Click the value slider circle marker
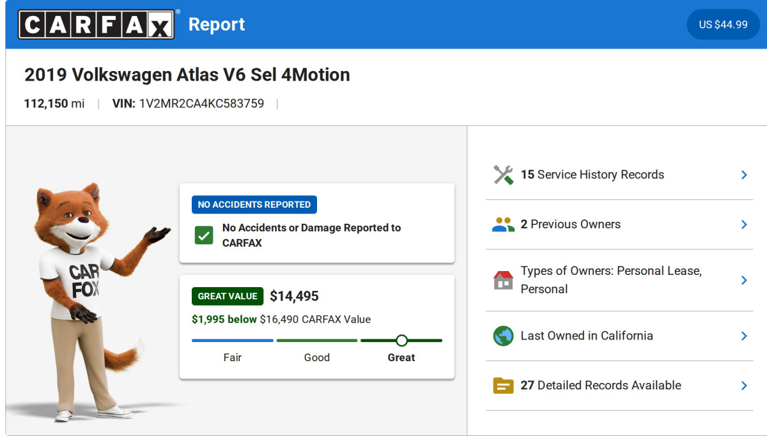This screenshot has width=767, height=436. tap(401, 340)
